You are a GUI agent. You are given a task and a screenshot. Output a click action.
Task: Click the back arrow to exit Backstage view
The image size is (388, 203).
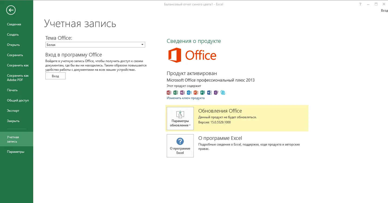point(11,10)
